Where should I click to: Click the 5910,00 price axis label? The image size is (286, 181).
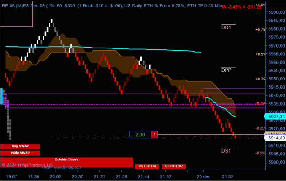(276, 146)
